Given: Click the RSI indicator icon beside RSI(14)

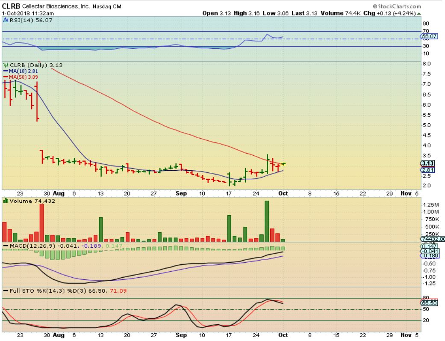Looking at the screenshot, I should point(6,20).
